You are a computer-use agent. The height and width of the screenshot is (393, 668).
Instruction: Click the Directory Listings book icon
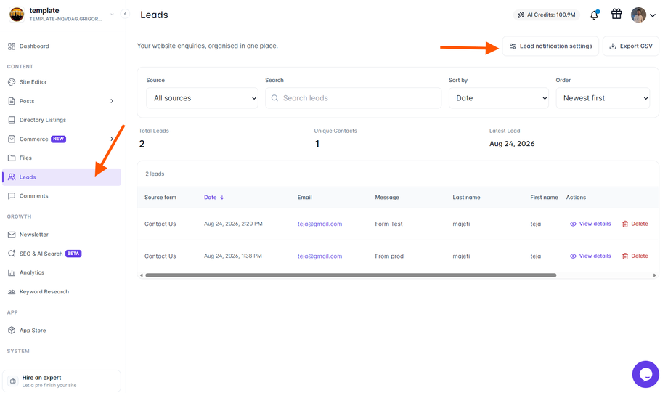(12, 120)
